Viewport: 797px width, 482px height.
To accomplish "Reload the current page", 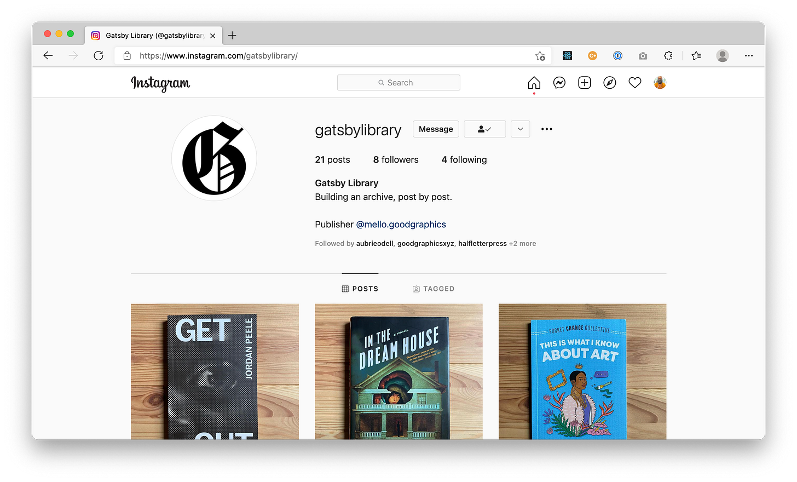I will tap(99, 55).
